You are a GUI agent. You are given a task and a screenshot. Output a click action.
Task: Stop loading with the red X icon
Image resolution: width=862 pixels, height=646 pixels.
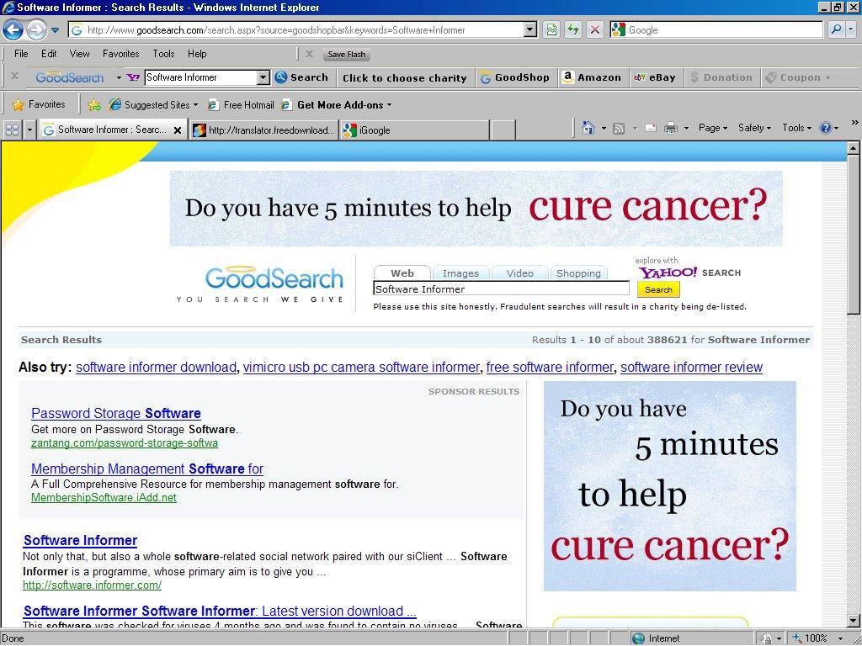point(595,29)
